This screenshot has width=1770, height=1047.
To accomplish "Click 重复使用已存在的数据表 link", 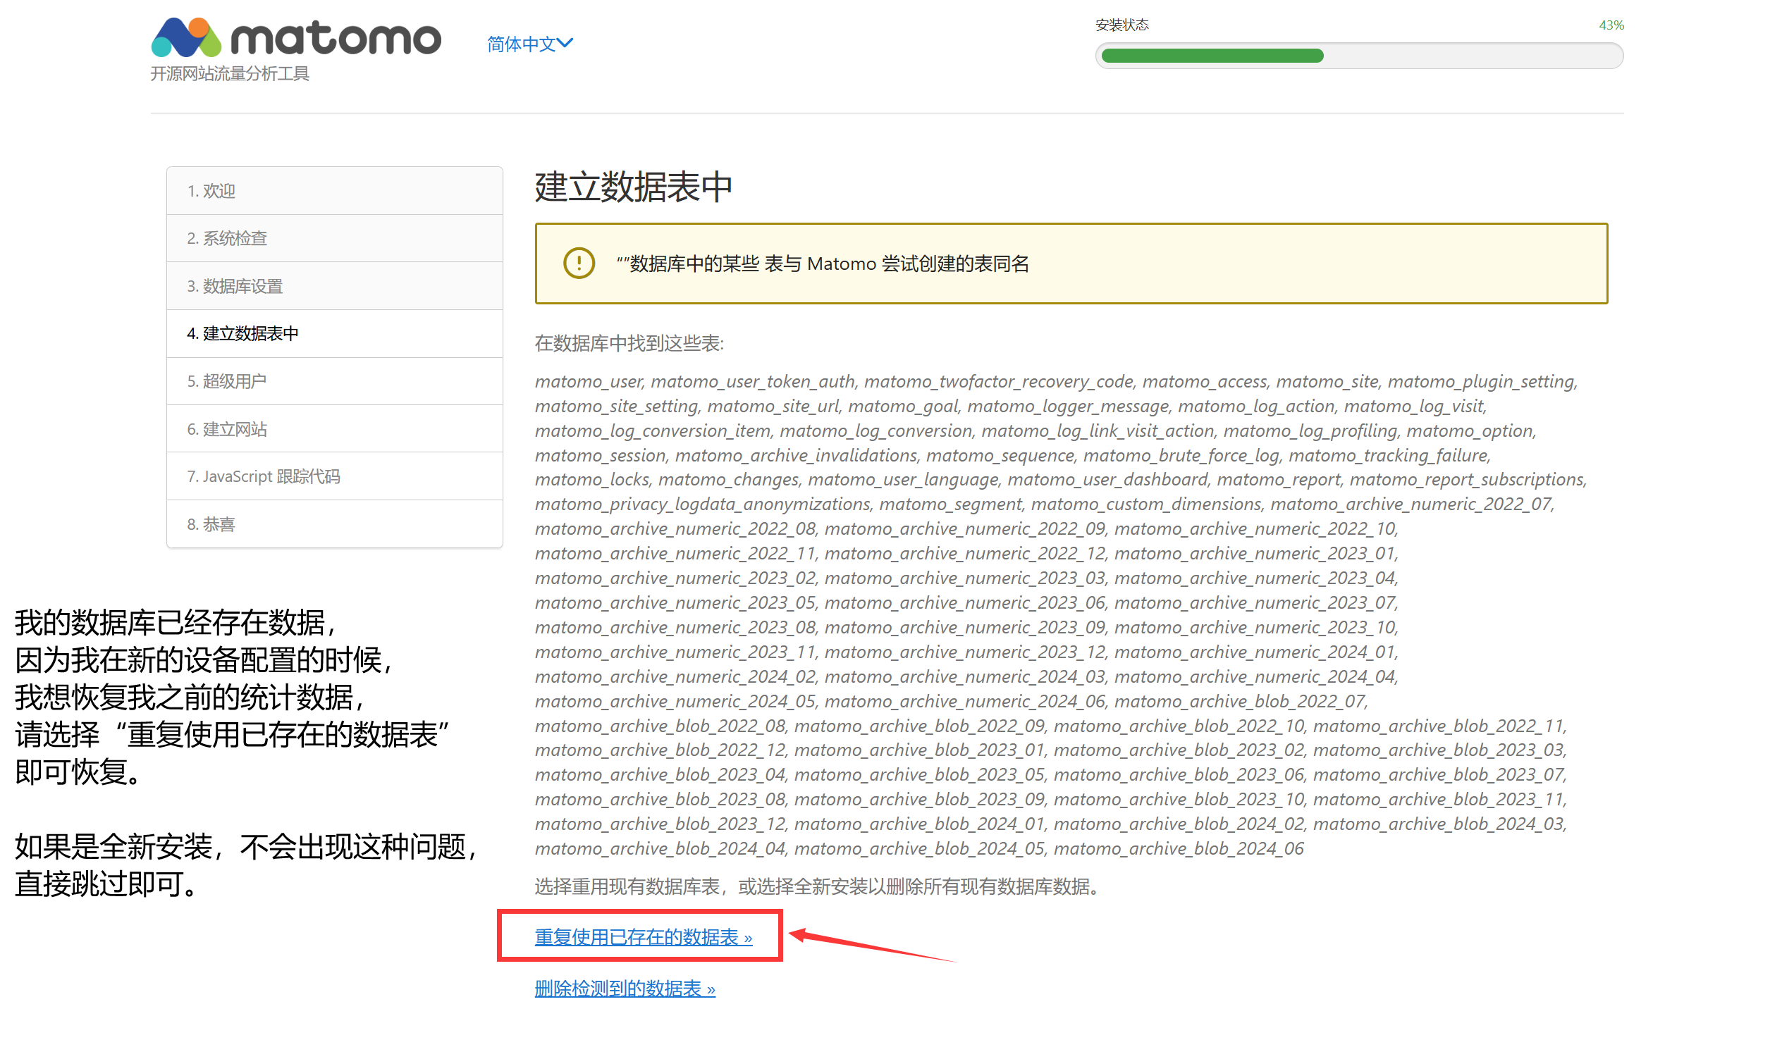I will click(643, 937).
